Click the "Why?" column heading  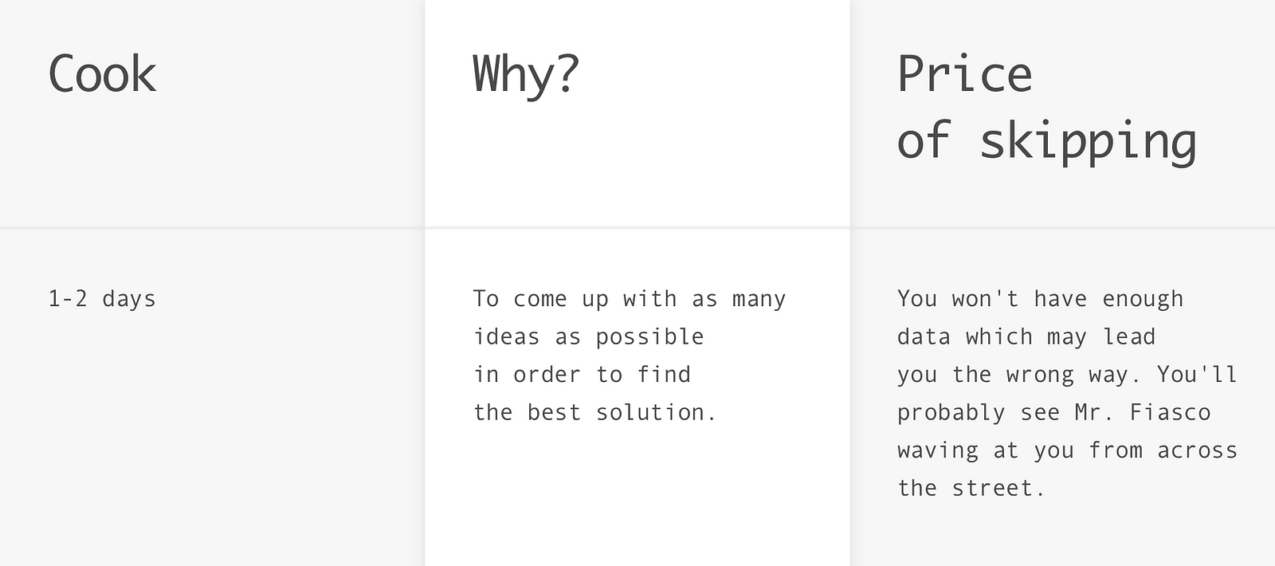(526, 74)
